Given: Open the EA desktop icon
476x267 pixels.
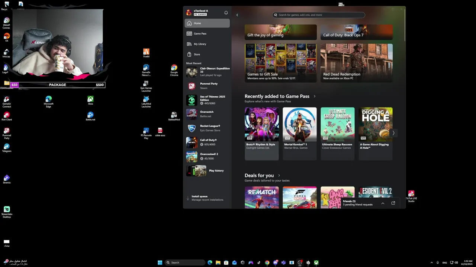Looking at the screenshot, I should [6, 37].
